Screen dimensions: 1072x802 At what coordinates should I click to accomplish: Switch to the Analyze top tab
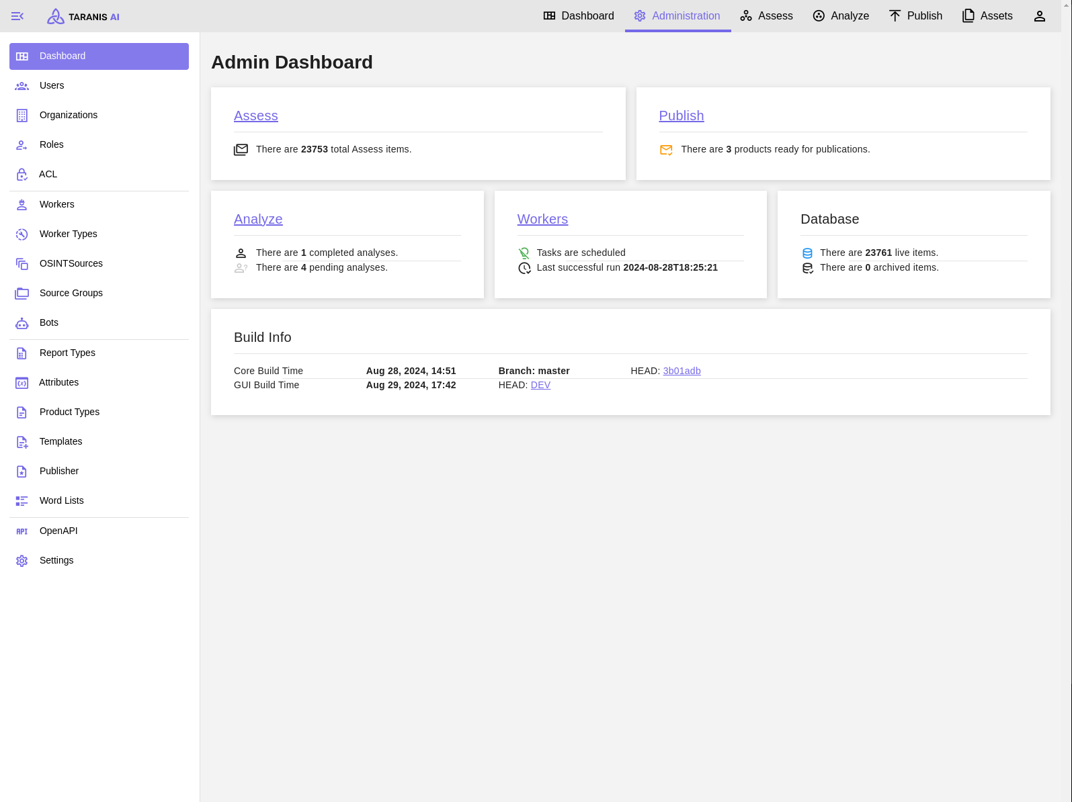tap(841, 16)
